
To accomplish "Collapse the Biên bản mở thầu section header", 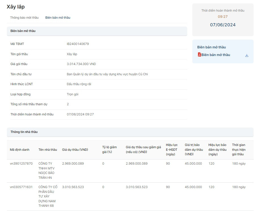I will tap(97, 31).
